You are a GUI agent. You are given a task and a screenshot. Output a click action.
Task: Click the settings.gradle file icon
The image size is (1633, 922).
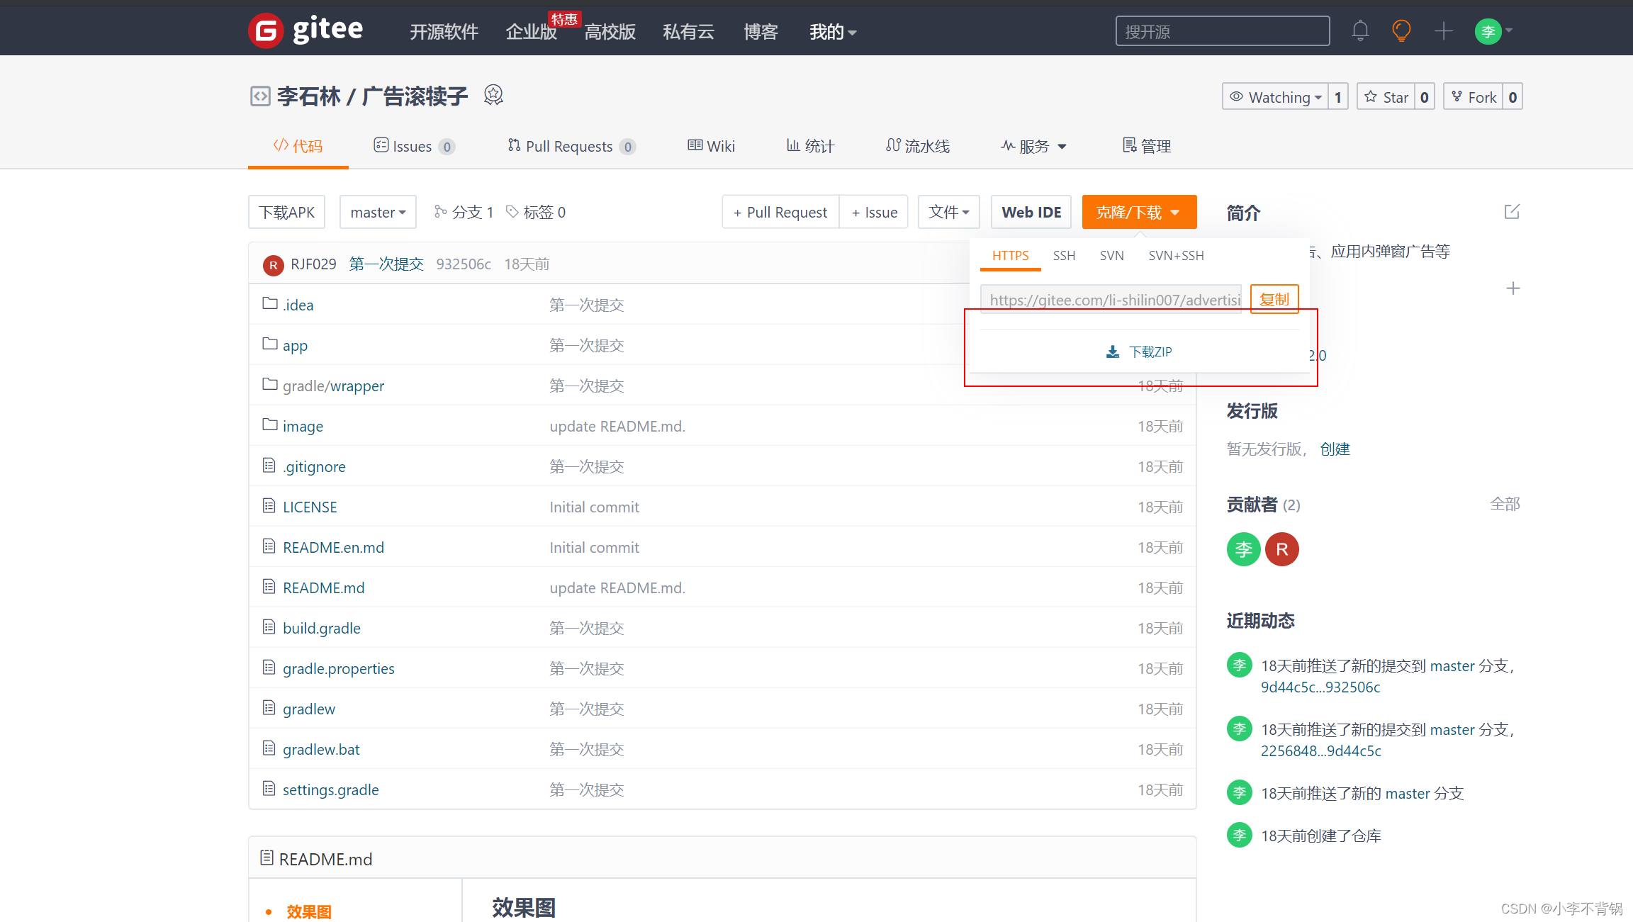[x=269, y=789]
